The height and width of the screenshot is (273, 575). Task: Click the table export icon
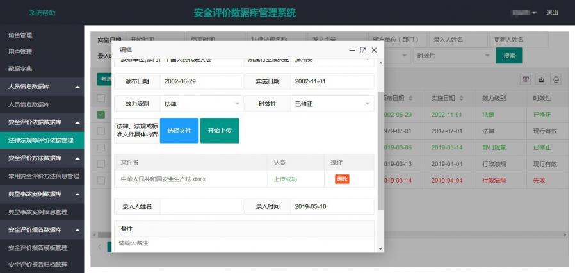point(541,79)
